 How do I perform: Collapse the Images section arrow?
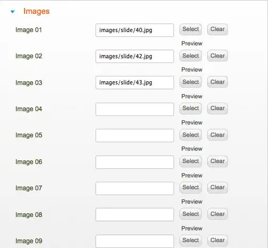[x=13, y=12]
